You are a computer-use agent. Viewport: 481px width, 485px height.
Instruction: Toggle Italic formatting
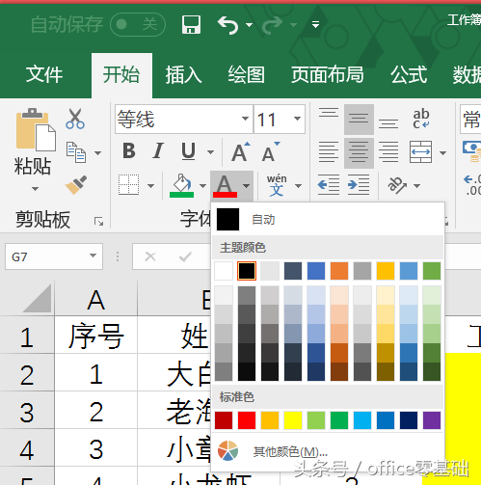pos(158,150)
